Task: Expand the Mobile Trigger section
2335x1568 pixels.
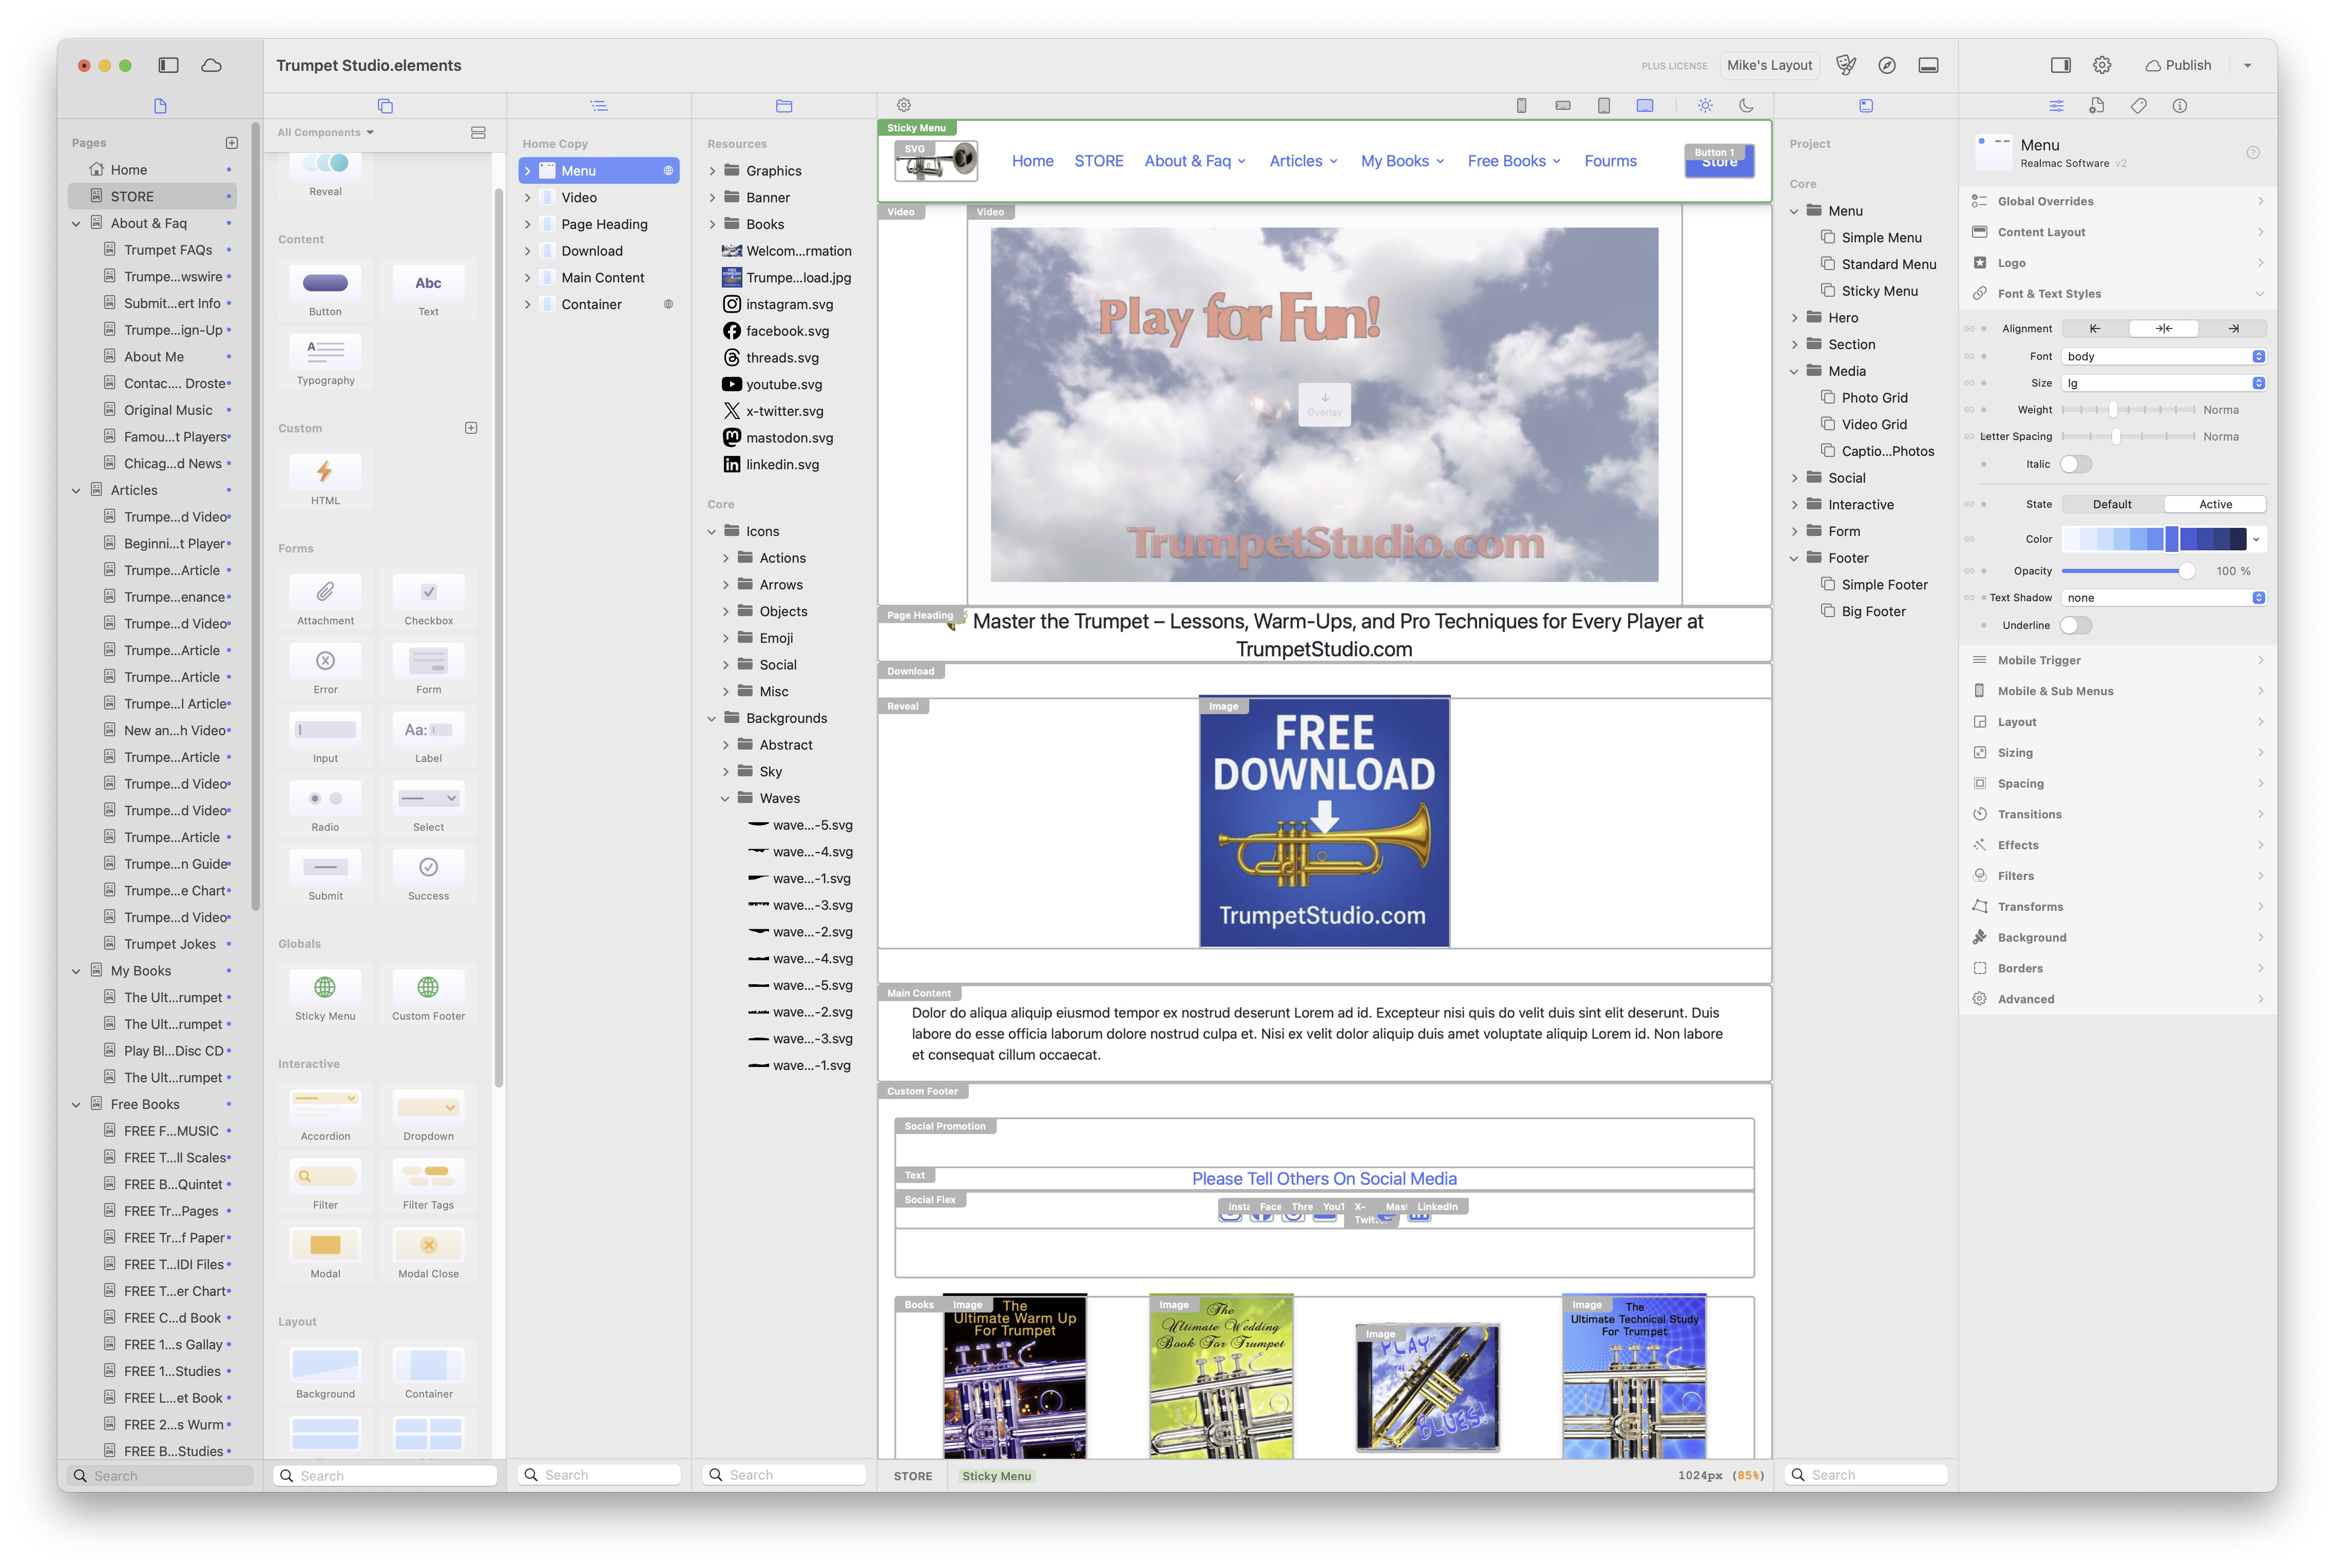Action: coord(2117,660)
